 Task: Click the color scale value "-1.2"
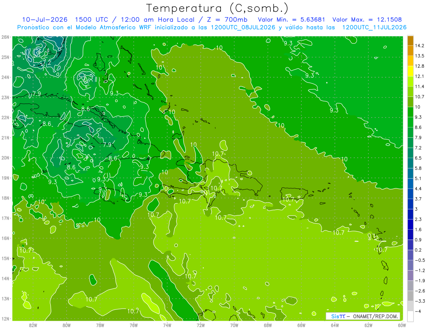tap(420, 270)
